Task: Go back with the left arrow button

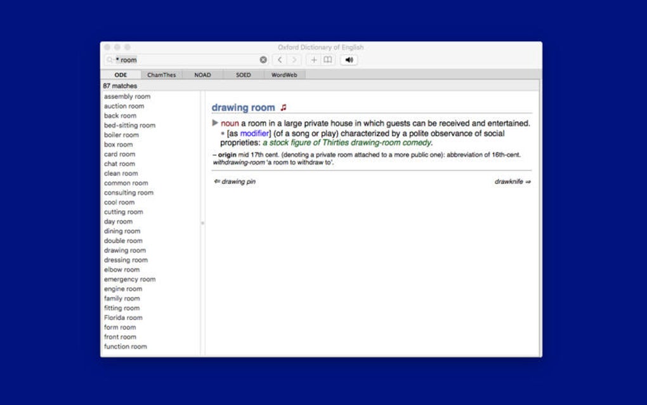Action: point(280,60)
